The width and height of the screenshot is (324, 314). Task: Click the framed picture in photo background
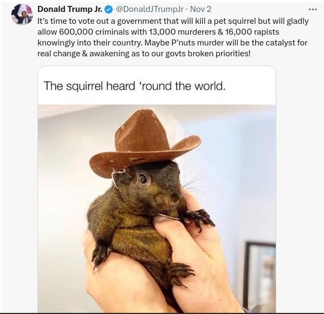click(260, 276)
